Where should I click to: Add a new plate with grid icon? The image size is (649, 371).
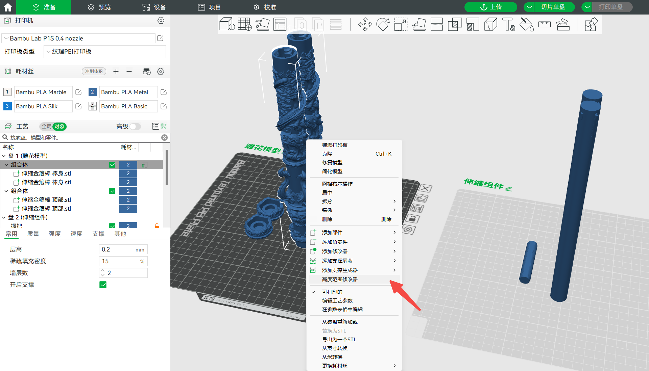245,24
